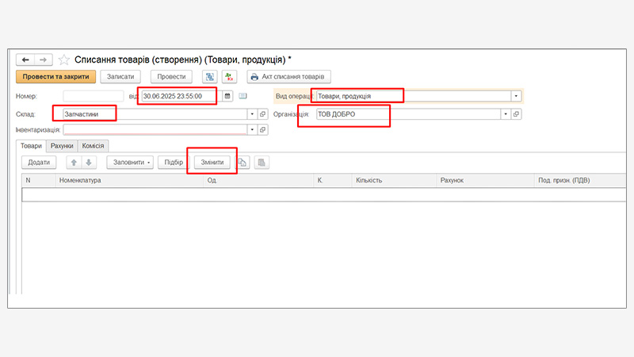The image size is (634, 357).
Task: Click the document structure icon beside Провести
Action: [209, 77]
